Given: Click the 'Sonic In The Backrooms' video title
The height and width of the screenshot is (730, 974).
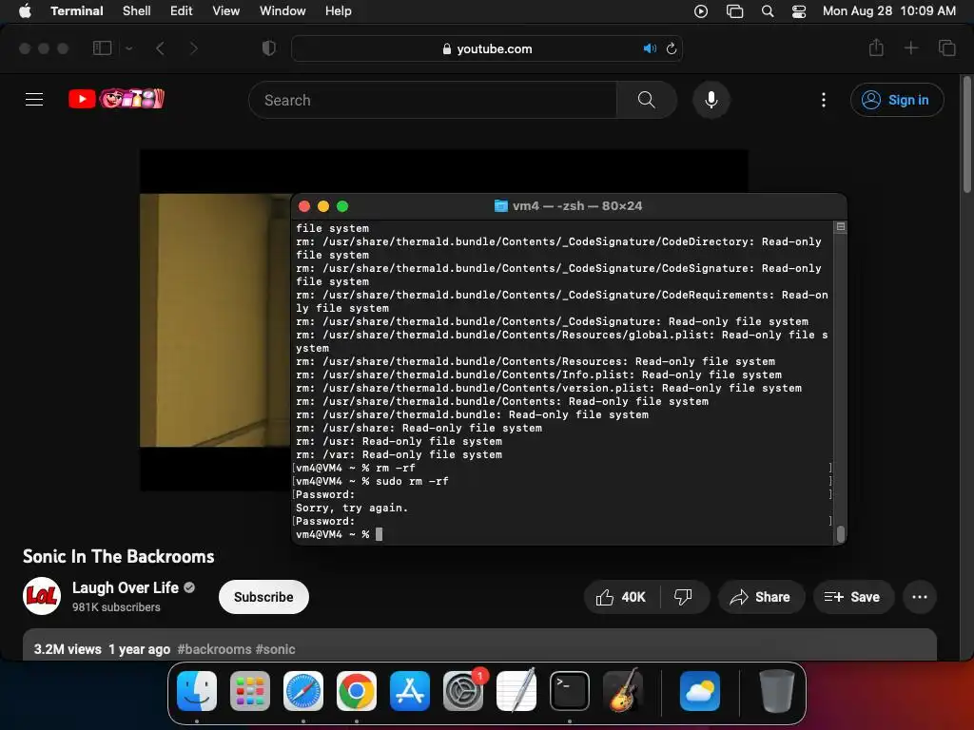Looking at the screenshot, I should coord(119,556).
